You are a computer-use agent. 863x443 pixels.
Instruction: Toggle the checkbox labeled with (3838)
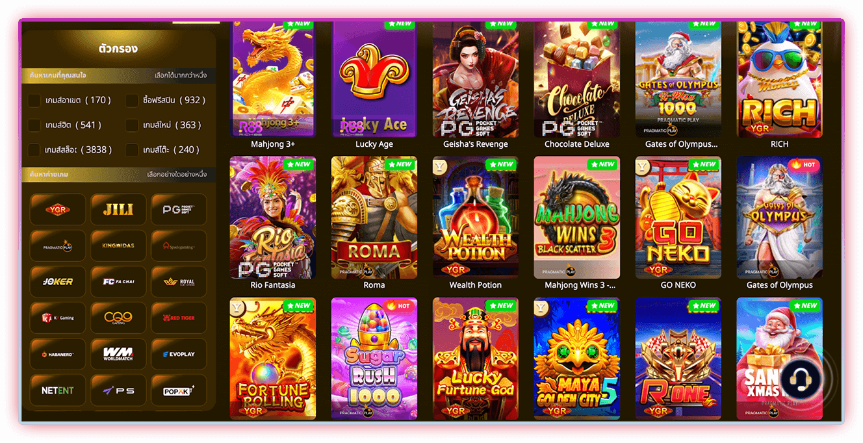pyautogui.click(x=34, y=149)
